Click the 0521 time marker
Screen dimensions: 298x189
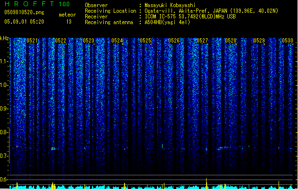[32, 41]
